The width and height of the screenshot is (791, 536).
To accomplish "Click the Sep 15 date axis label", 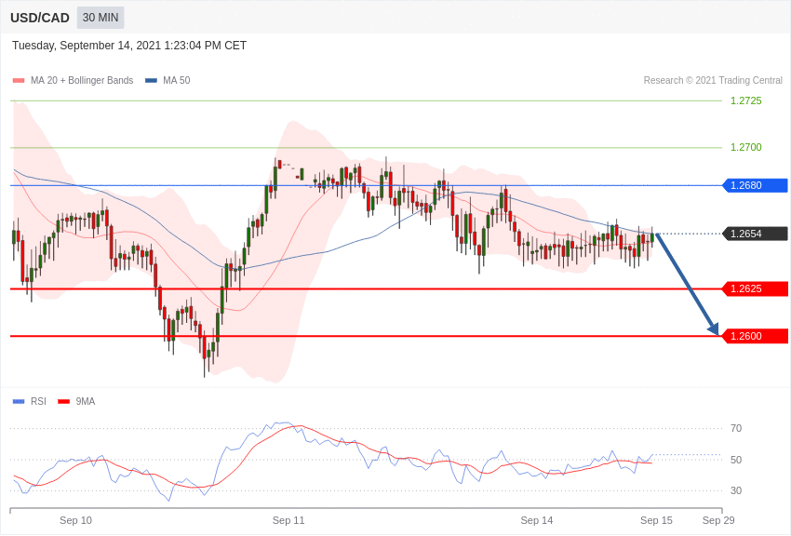I will (656, 520).
